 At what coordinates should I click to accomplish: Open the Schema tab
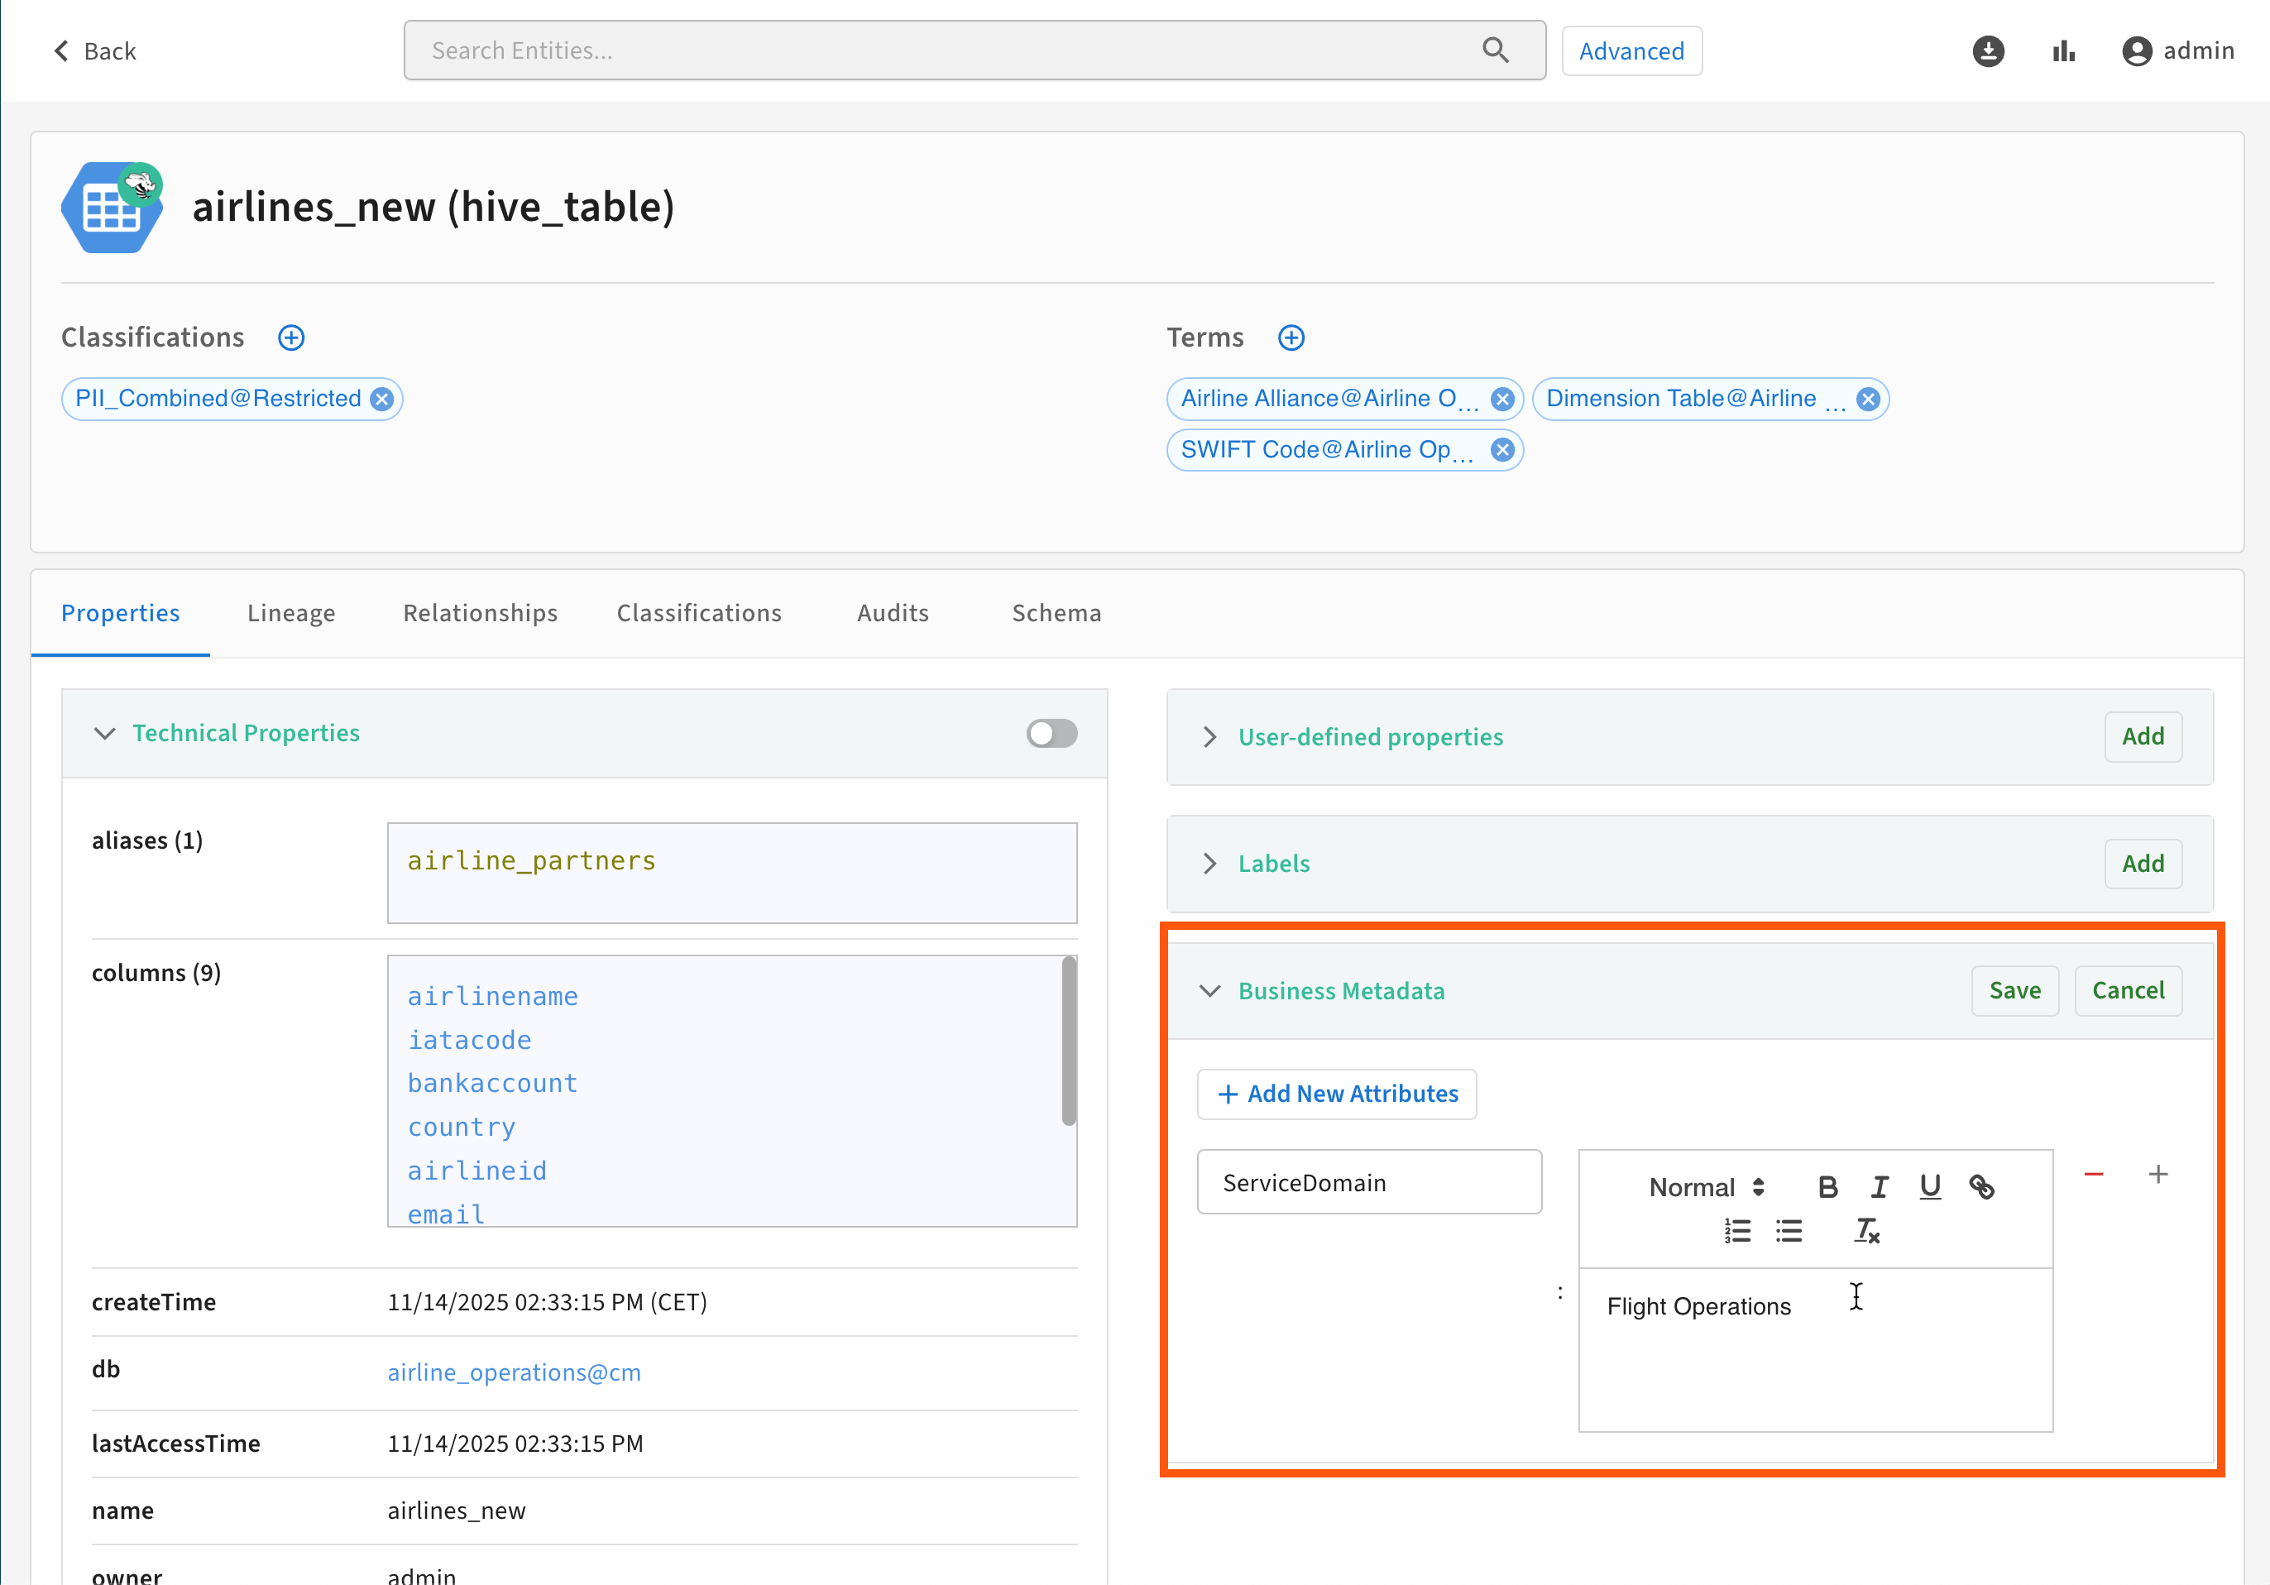point(1056,613)
